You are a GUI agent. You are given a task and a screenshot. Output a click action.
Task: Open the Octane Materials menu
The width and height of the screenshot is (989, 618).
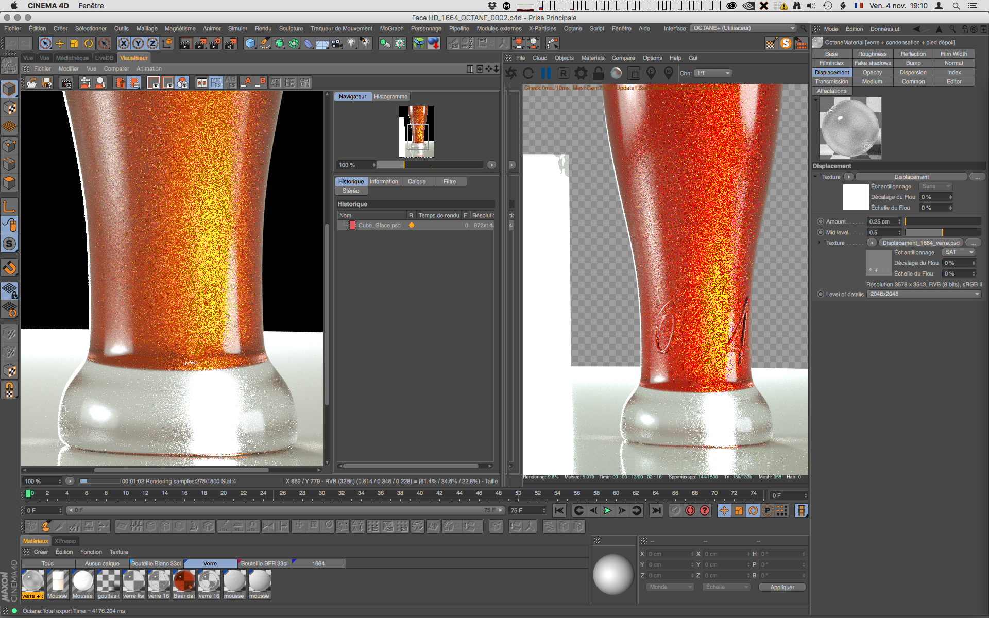(592, 58)
